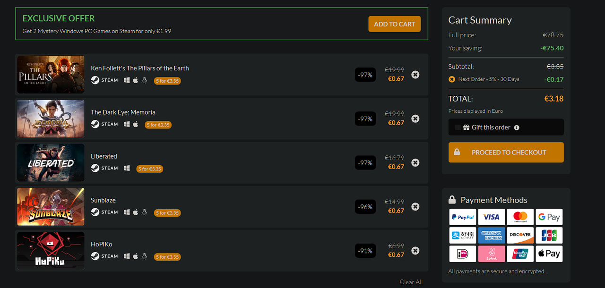Click the Steam icon for Sunblaze
This screenshot has height=288, width=605.
tap(95, 212)
